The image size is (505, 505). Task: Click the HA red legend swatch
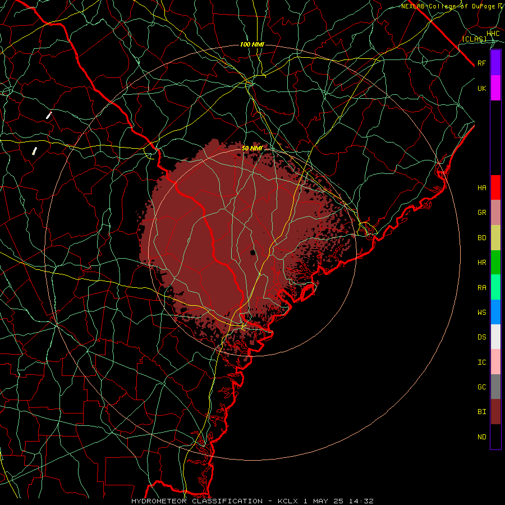click(x=495, y=187)
